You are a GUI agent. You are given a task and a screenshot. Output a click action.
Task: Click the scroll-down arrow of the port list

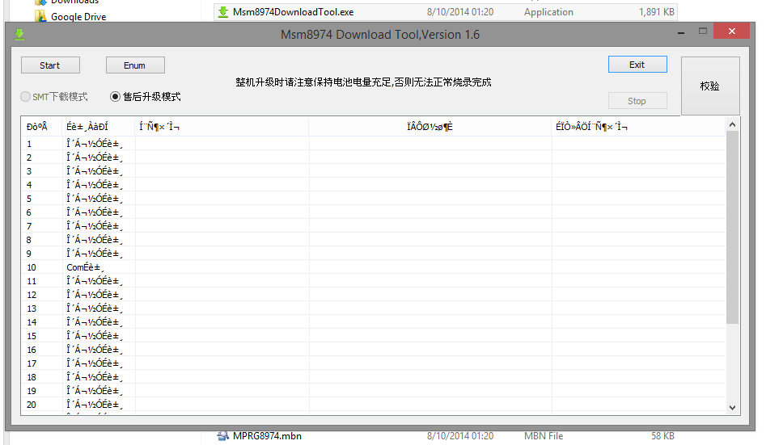click(733, 408)
